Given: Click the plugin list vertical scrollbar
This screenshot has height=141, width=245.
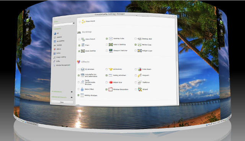Looking at the screenshot, I should (x=177, y=48).
